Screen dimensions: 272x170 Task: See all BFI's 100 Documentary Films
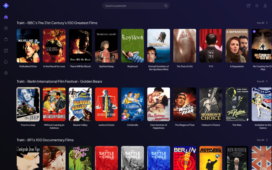(262, 140)
